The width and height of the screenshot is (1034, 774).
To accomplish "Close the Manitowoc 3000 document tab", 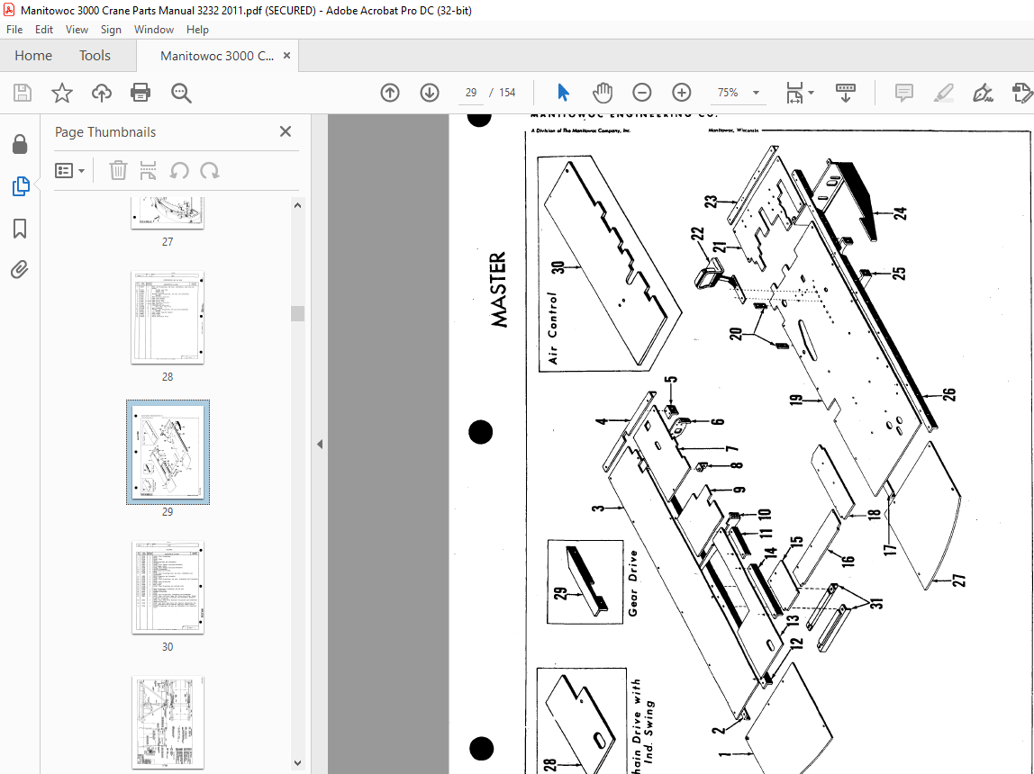I will click(x=286, y=55).
